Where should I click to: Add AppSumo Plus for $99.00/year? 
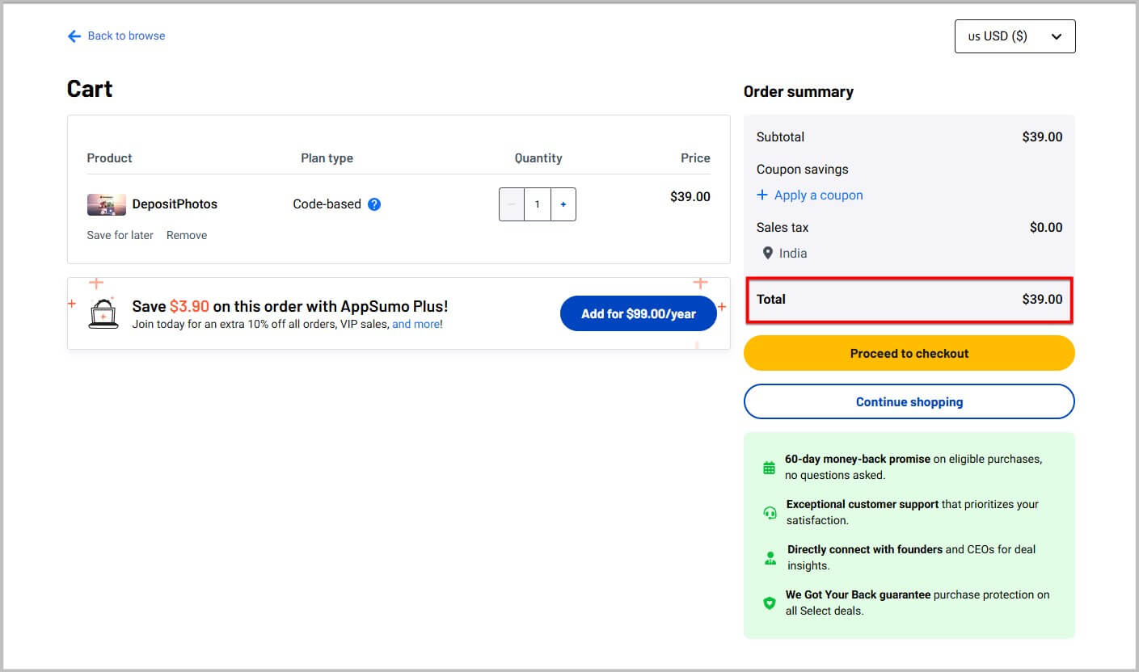click(638, 313)
